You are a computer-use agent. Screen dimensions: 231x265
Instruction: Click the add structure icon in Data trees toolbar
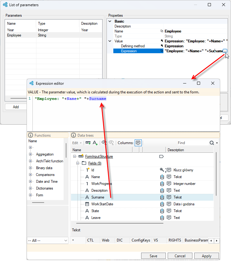88,143
